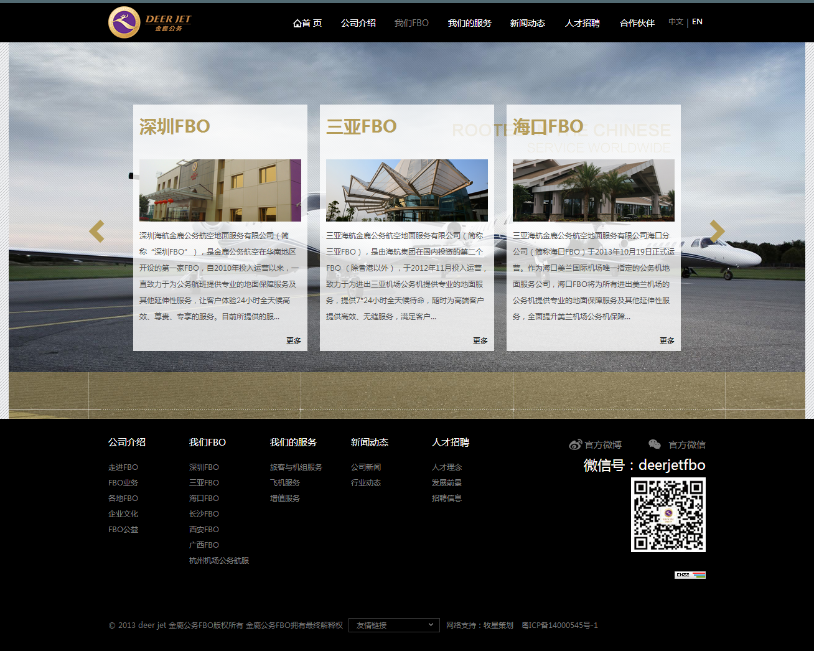Open footer link 行业动态
Image resolution: width=814 pixels, height=651 pixels.
click(366, 482)
